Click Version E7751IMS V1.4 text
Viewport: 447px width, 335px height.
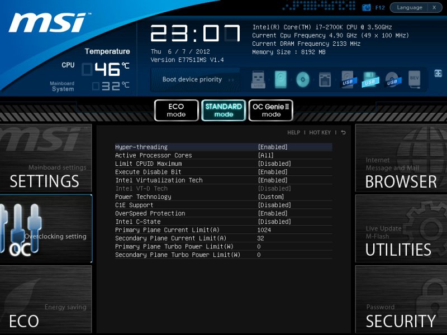187,60
